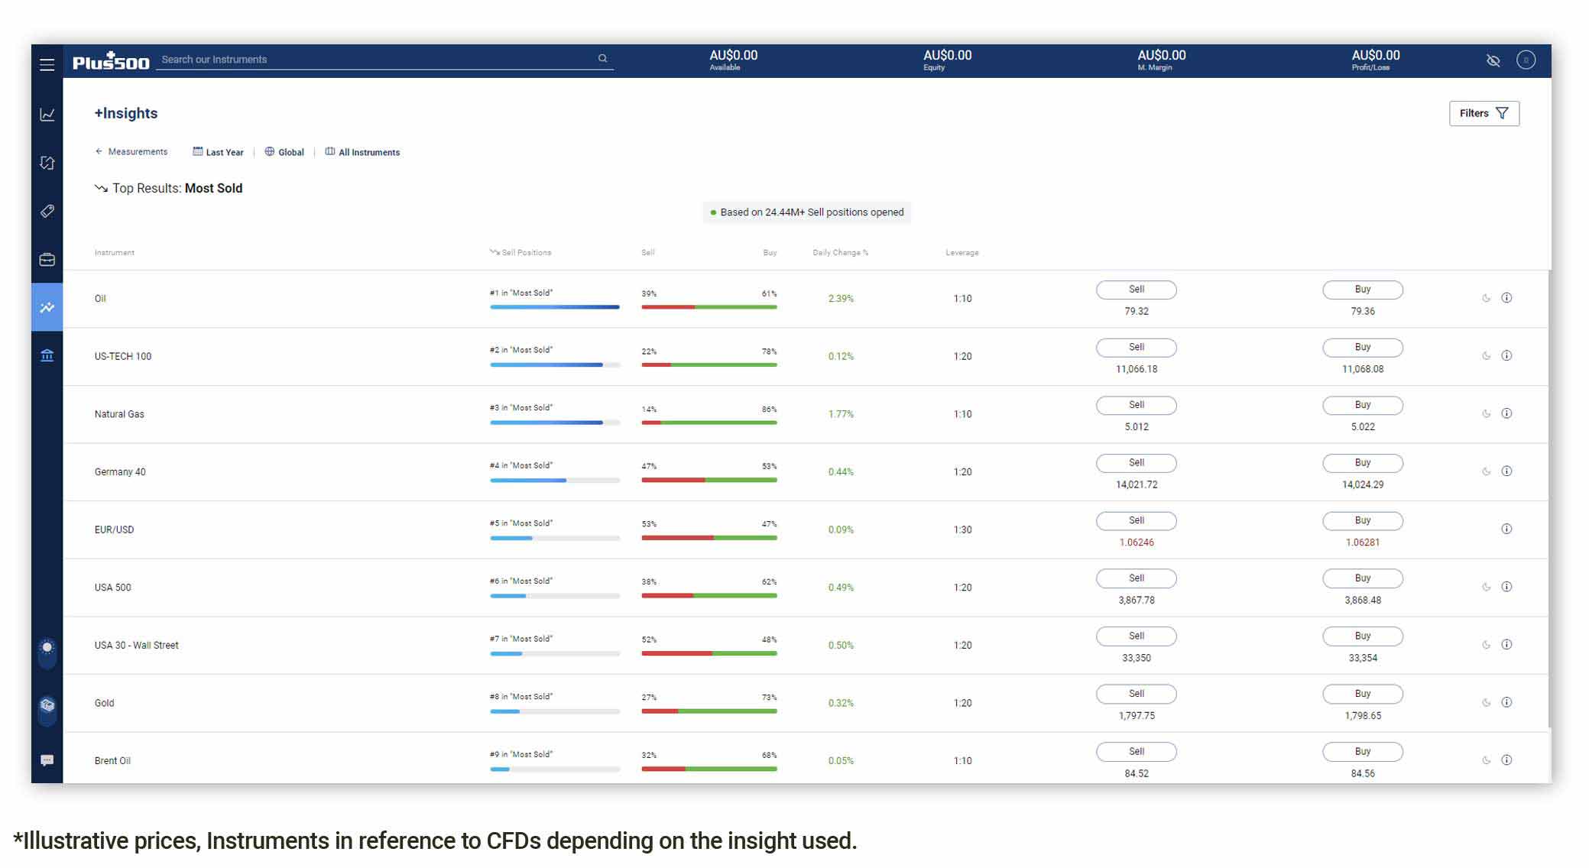Open the Filters panel
The height and width of the screenshot is (868, 1589).
coord(1483,113)
